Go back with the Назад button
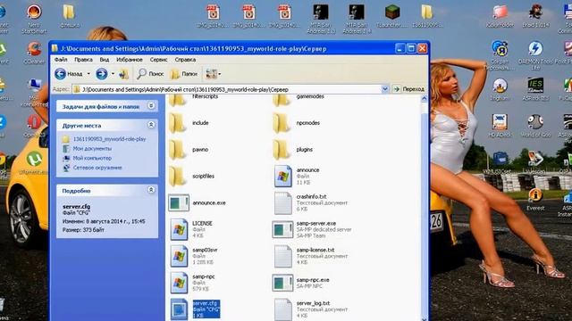Screen dimensions: 572x321 [69, 74]
